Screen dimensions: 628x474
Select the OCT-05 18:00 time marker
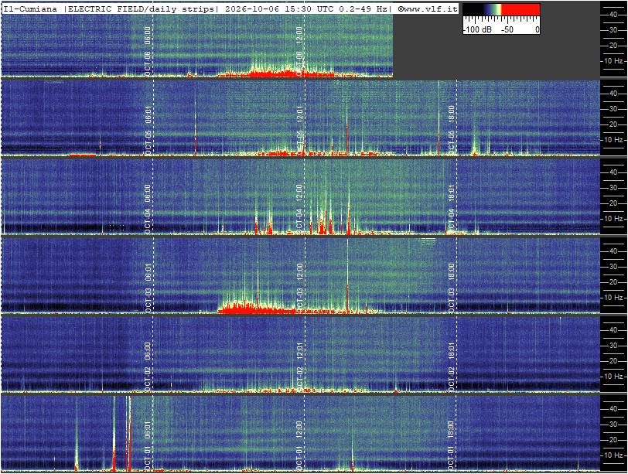tap(451, 130)
